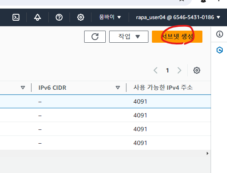Click the 서브넷 생성 button

point(177,37)
